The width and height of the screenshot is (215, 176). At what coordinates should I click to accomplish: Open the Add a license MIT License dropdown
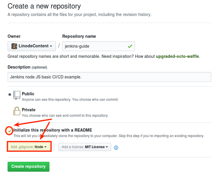[85, 147]
